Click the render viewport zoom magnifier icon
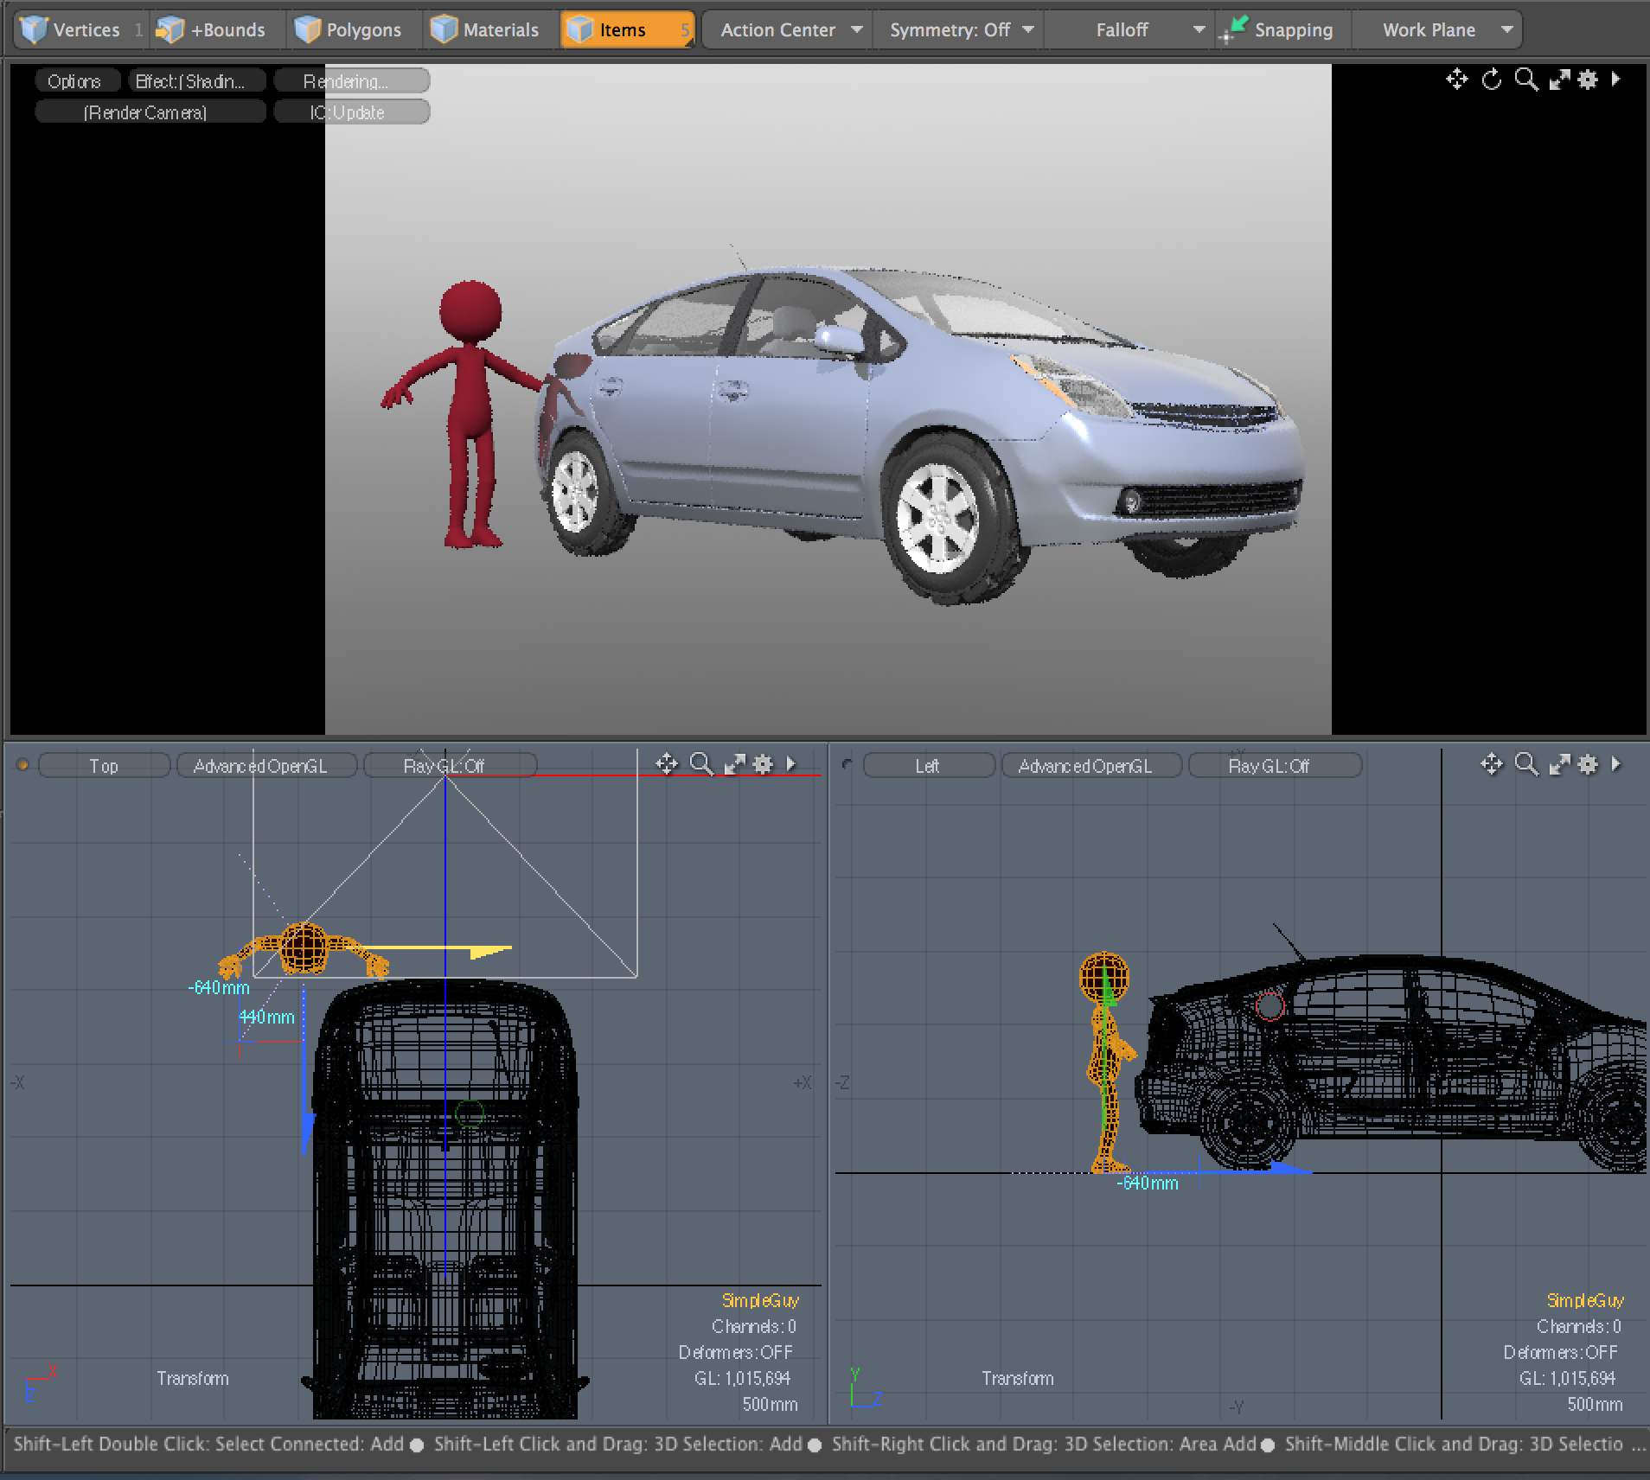 point(1526,80)
